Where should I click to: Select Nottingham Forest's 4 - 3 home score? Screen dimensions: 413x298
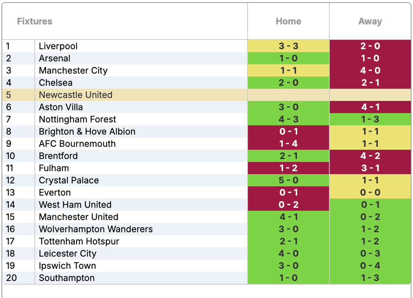(x=288, y=119)
